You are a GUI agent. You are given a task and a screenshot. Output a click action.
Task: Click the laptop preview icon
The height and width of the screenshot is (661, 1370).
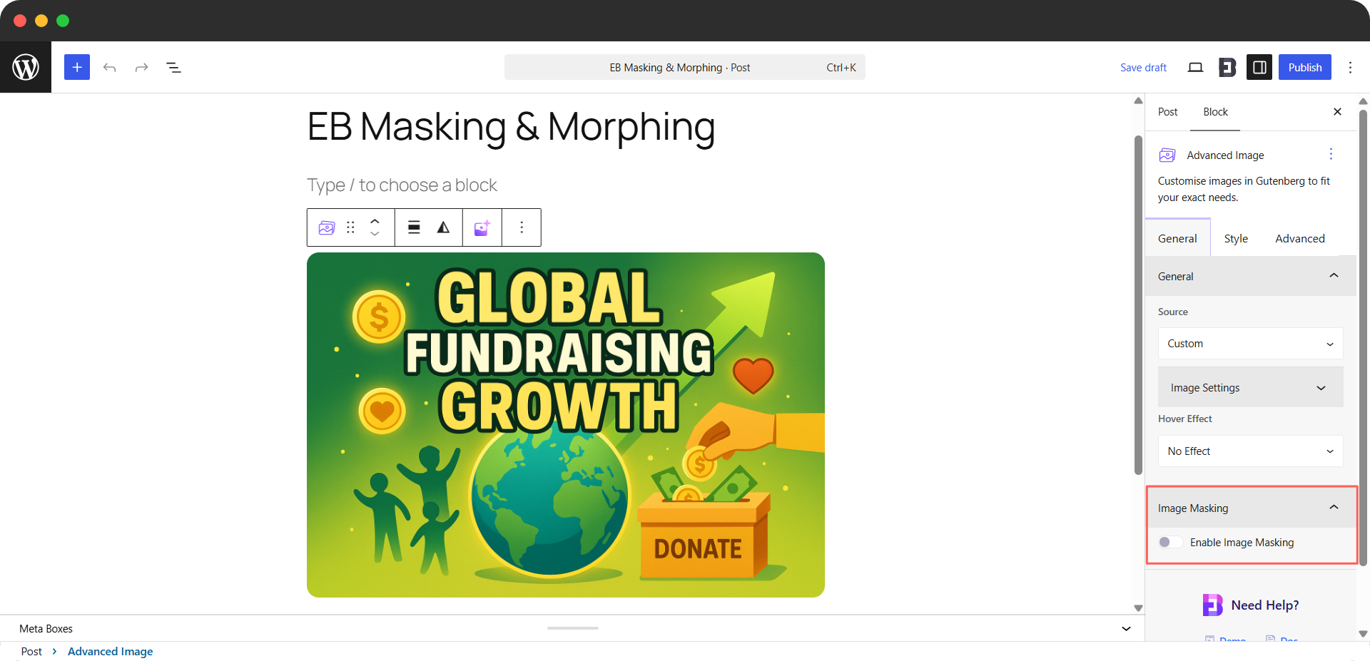tap(1195, 67)
